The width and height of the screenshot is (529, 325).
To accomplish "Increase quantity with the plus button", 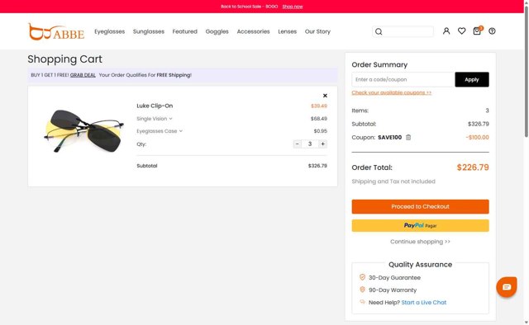I will [x=323, y=144].
